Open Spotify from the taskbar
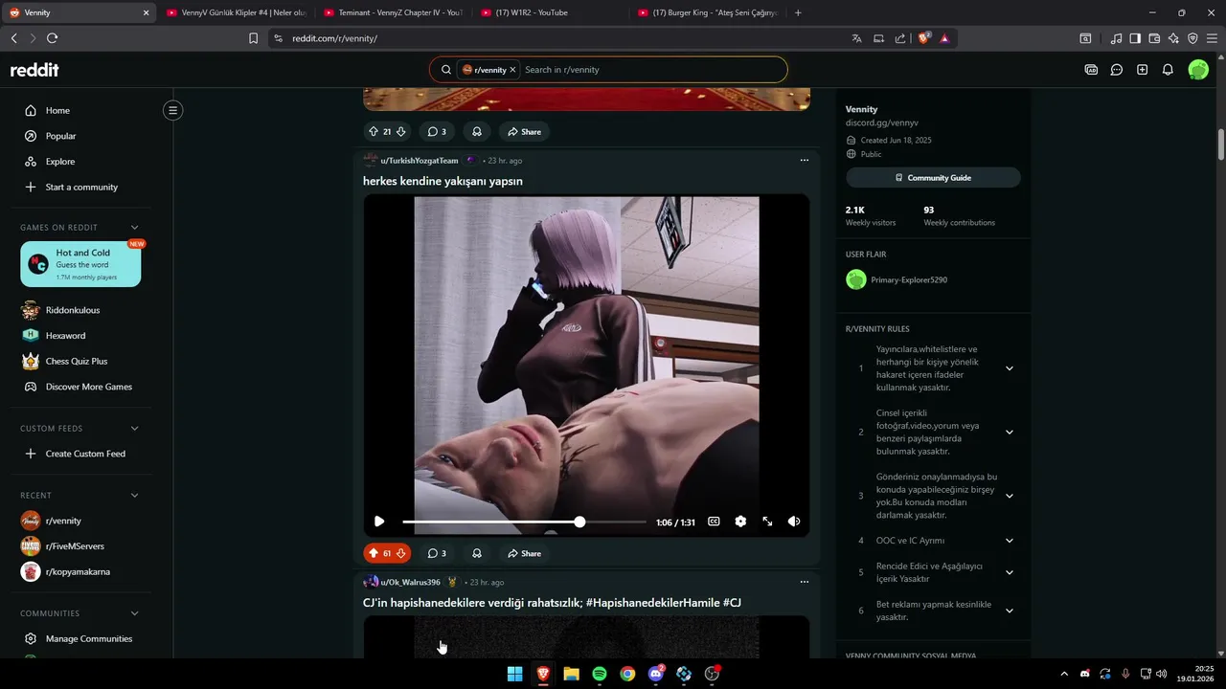The image size is (1226, 689). (600, 674)
